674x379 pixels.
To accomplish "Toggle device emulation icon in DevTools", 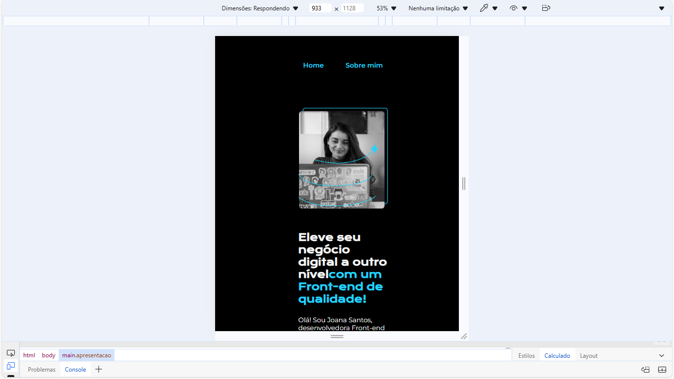I will click(x=11, y=366).
